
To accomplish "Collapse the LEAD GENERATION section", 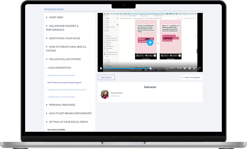I will tap(59, 68).
